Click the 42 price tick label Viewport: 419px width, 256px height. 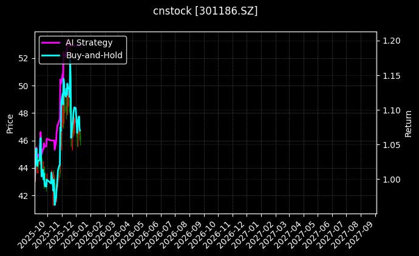(24, 195)
